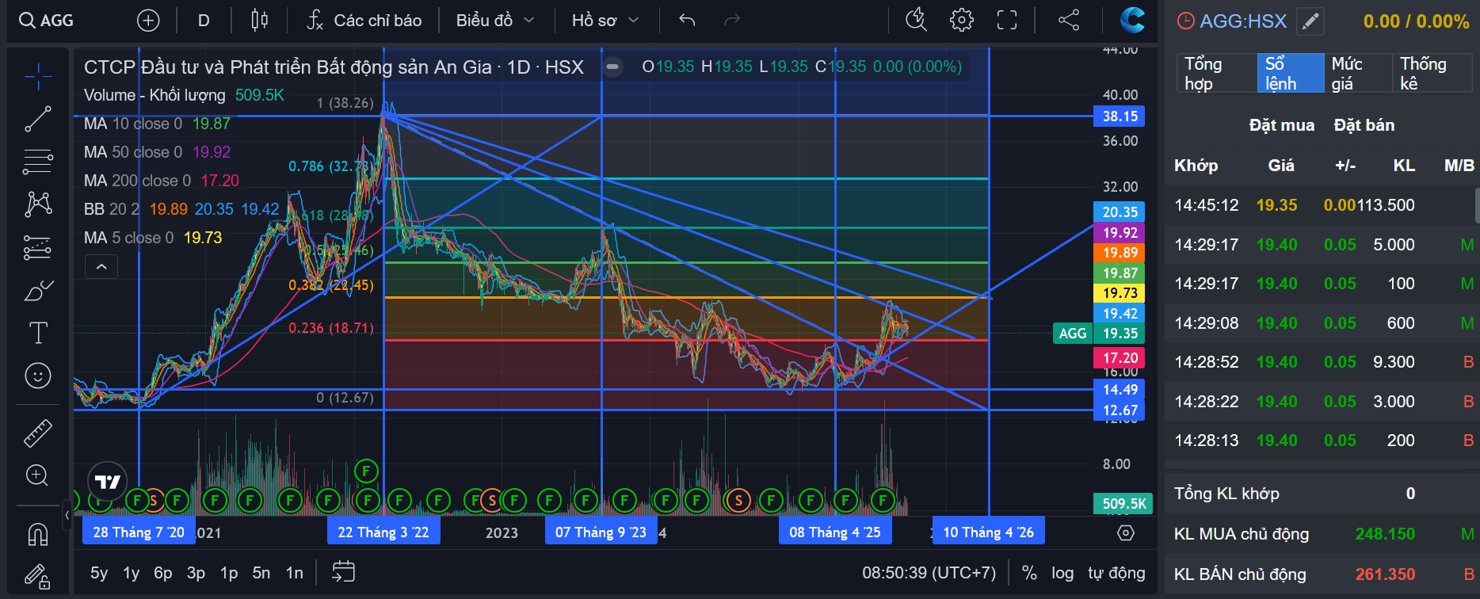
Task: Redo the last chart action
Action: pos(732,21)
